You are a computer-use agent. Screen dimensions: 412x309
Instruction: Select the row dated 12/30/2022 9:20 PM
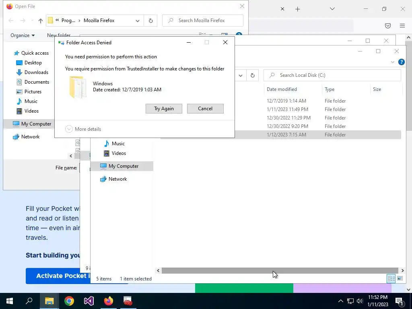pyautogui.click(x=280, y=126)
